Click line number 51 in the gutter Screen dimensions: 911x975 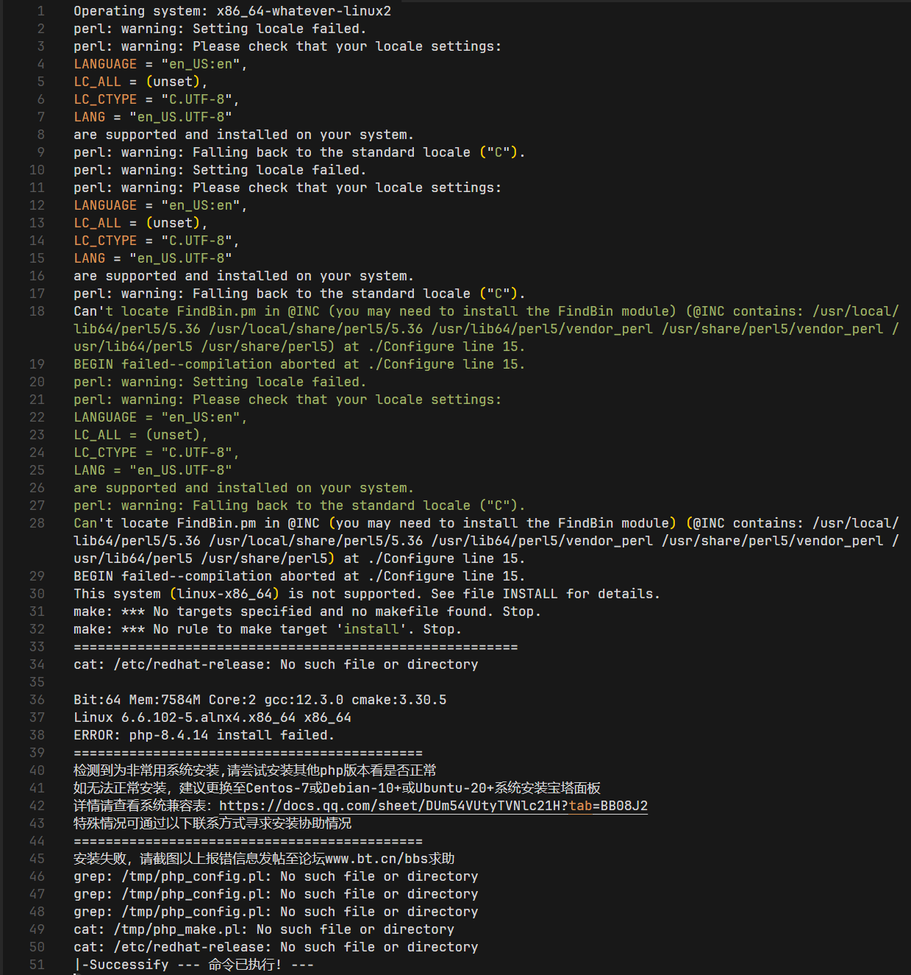click(37, 965)
